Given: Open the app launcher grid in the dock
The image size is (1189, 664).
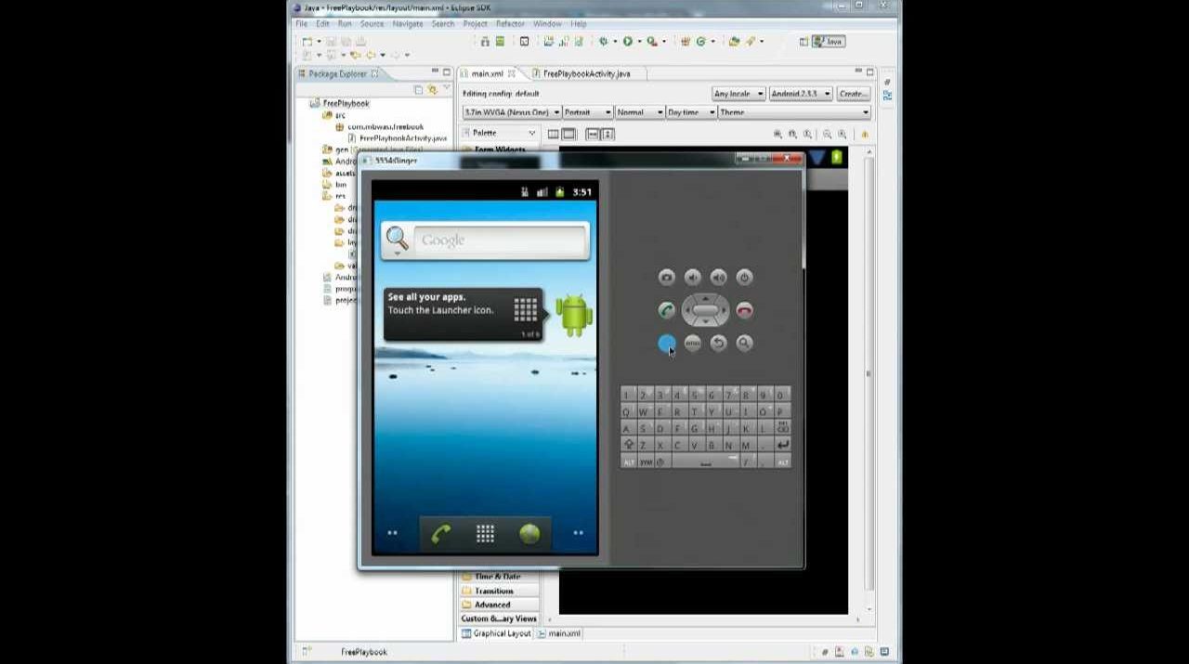Looking at the screenshot, I should tap(485, 533).
